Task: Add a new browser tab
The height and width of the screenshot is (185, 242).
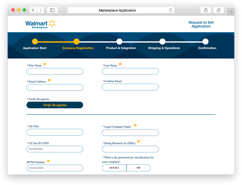Action: [231, 12]
